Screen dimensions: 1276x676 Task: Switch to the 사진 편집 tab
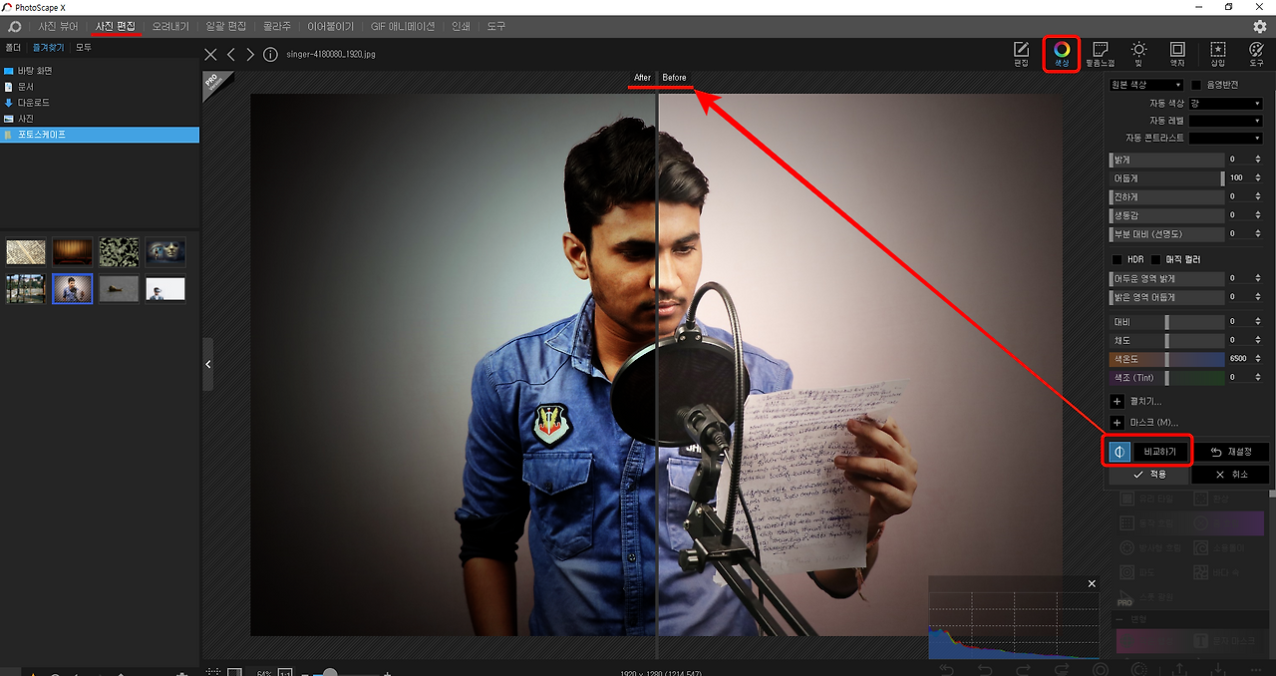tap(116, 26)
